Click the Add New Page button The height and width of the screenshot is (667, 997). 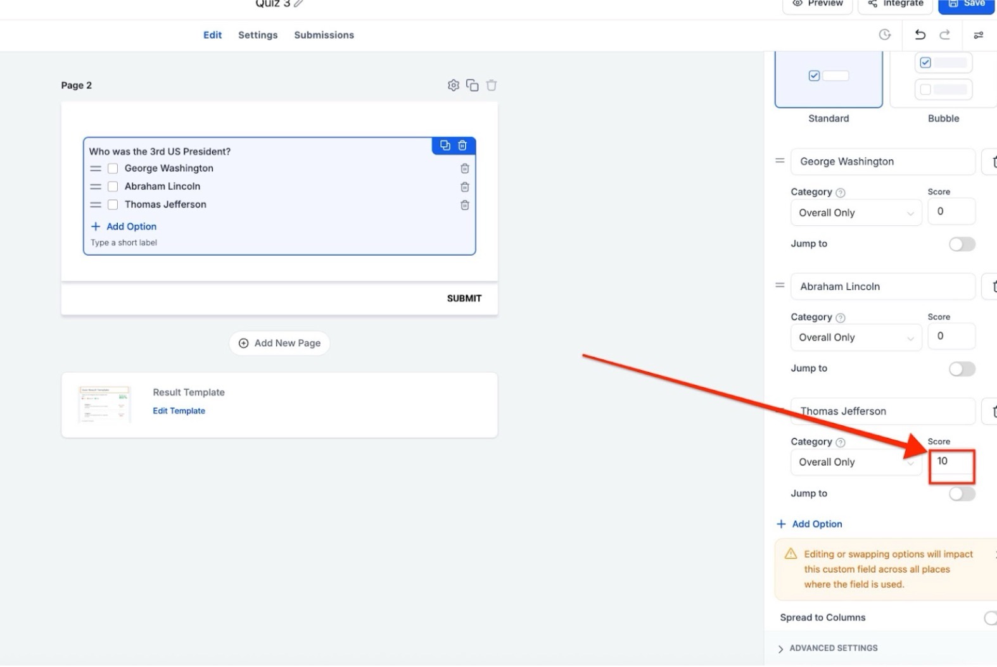(x=279, y=343)
